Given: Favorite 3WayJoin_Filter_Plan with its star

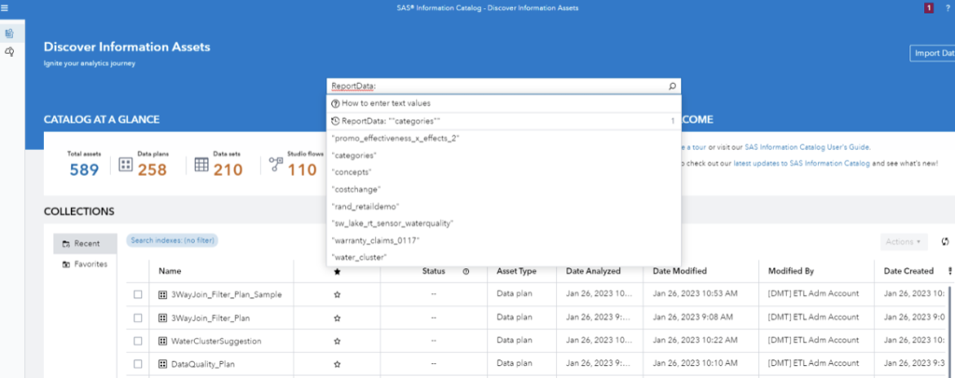Looking at the screenshot, I should 337,317.
